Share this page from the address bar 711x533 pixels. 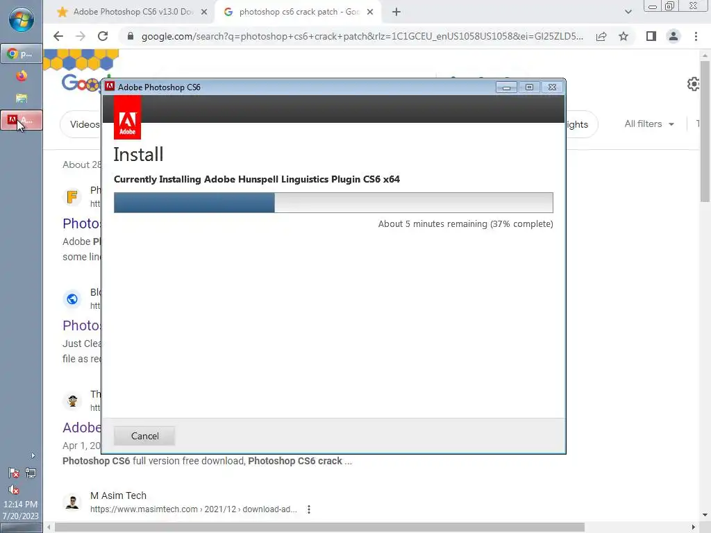tap(601, 36)
